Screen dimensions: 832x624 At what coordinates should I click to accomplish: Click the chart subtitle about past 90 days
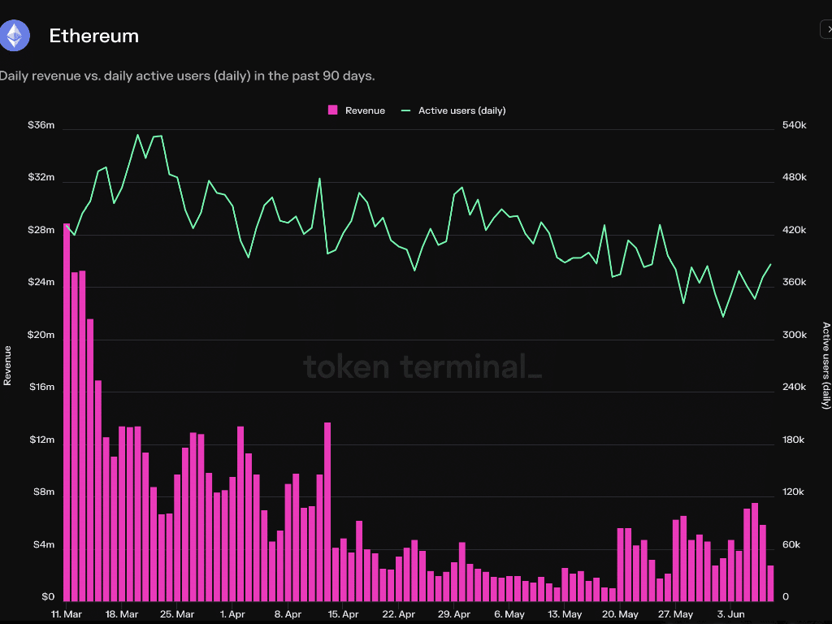pyautogui.click(x=187, y=76)
